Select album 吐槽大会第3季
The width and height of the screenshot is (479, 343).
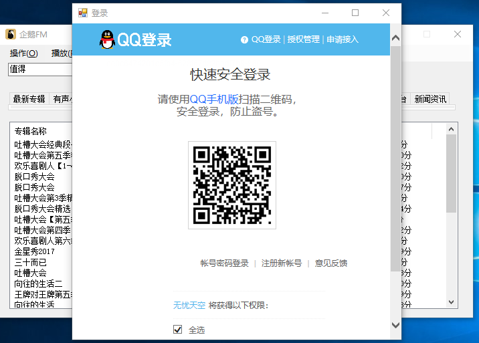tap(43, 198)
